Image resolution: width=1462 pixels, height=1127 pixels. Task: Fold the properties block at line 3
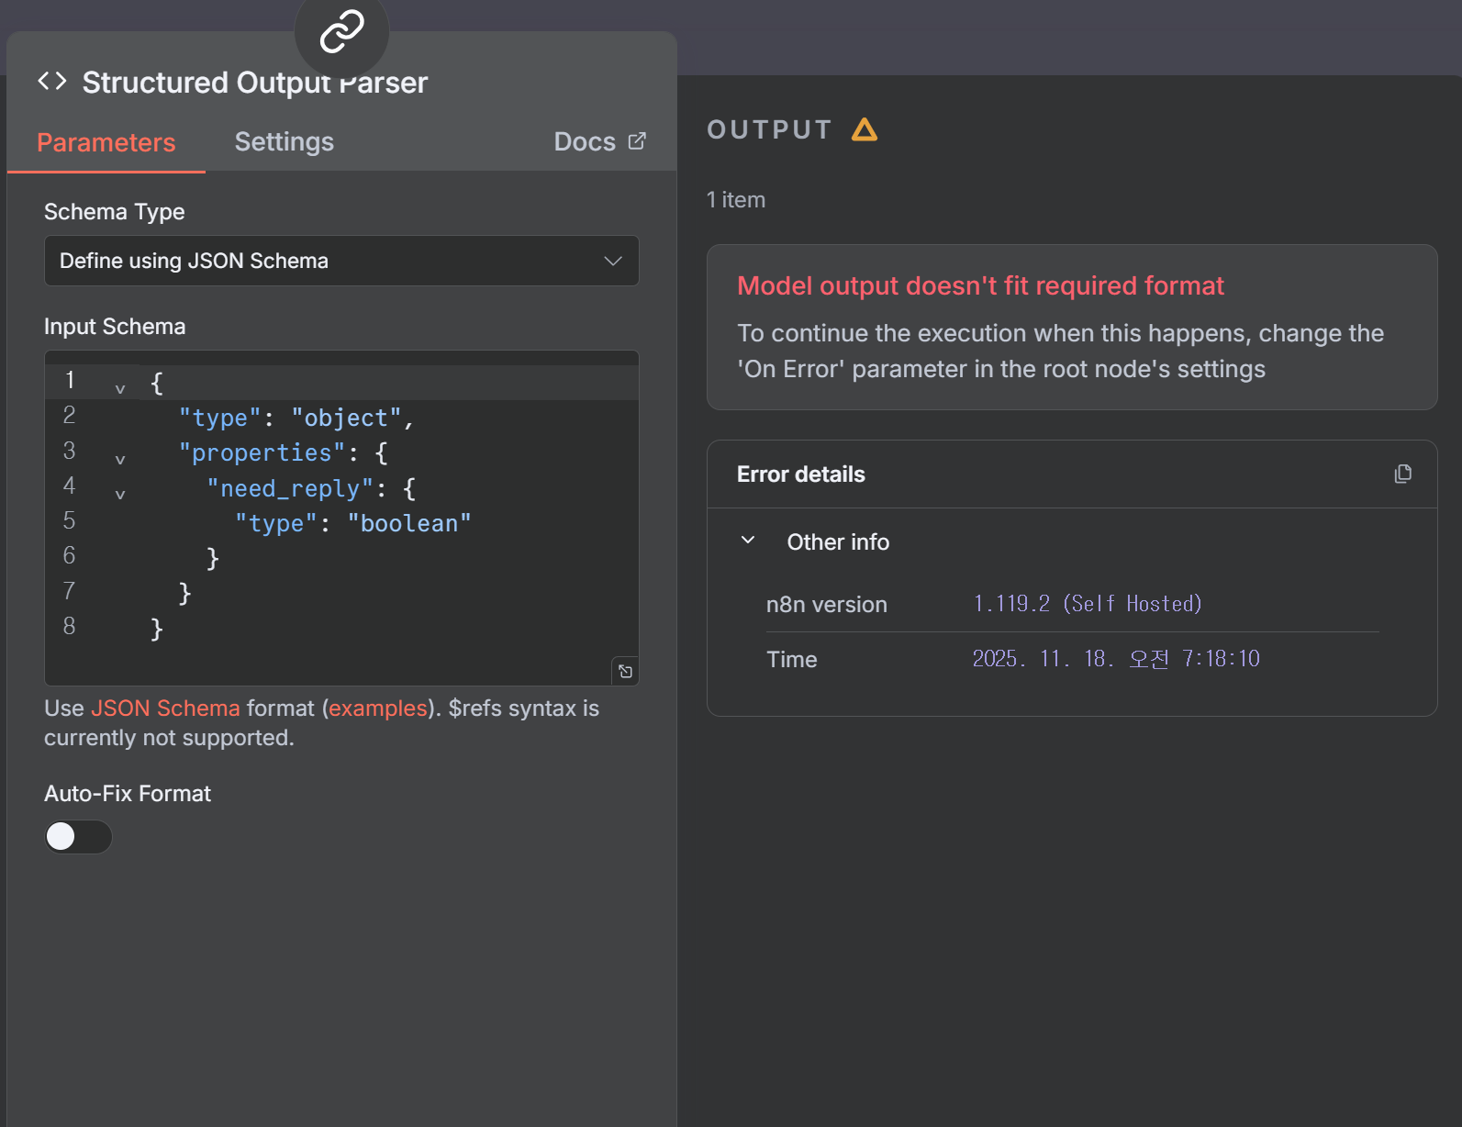(120, 459)
